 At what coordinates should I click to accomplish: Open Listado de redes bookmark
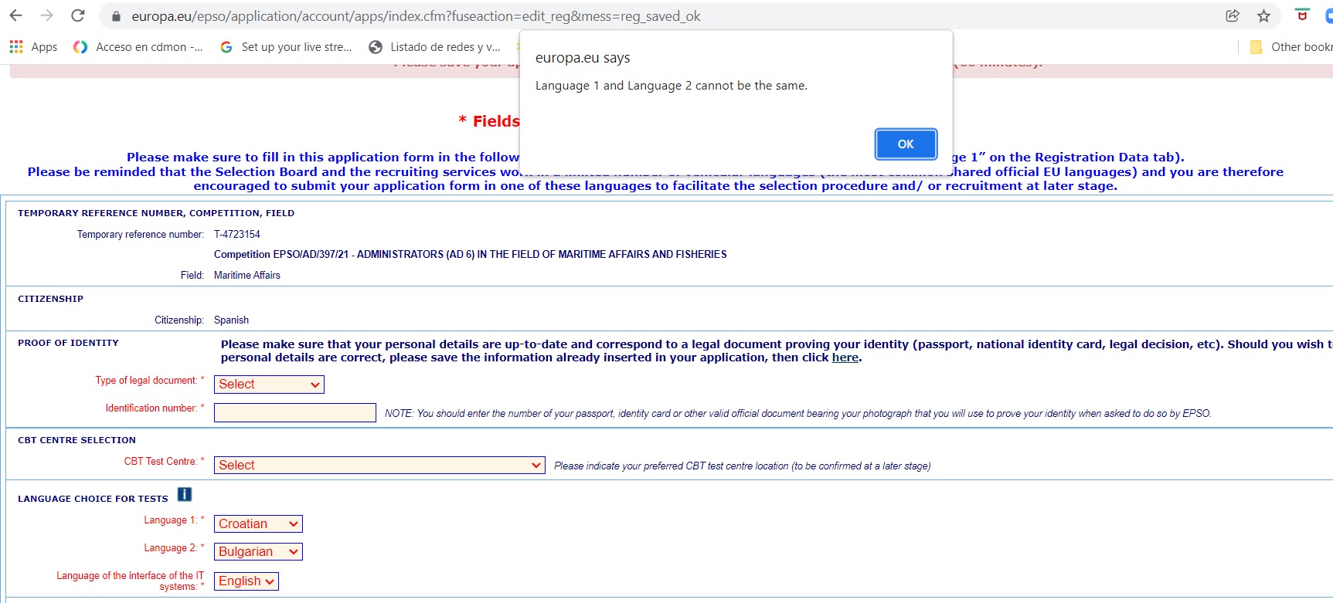434,47
